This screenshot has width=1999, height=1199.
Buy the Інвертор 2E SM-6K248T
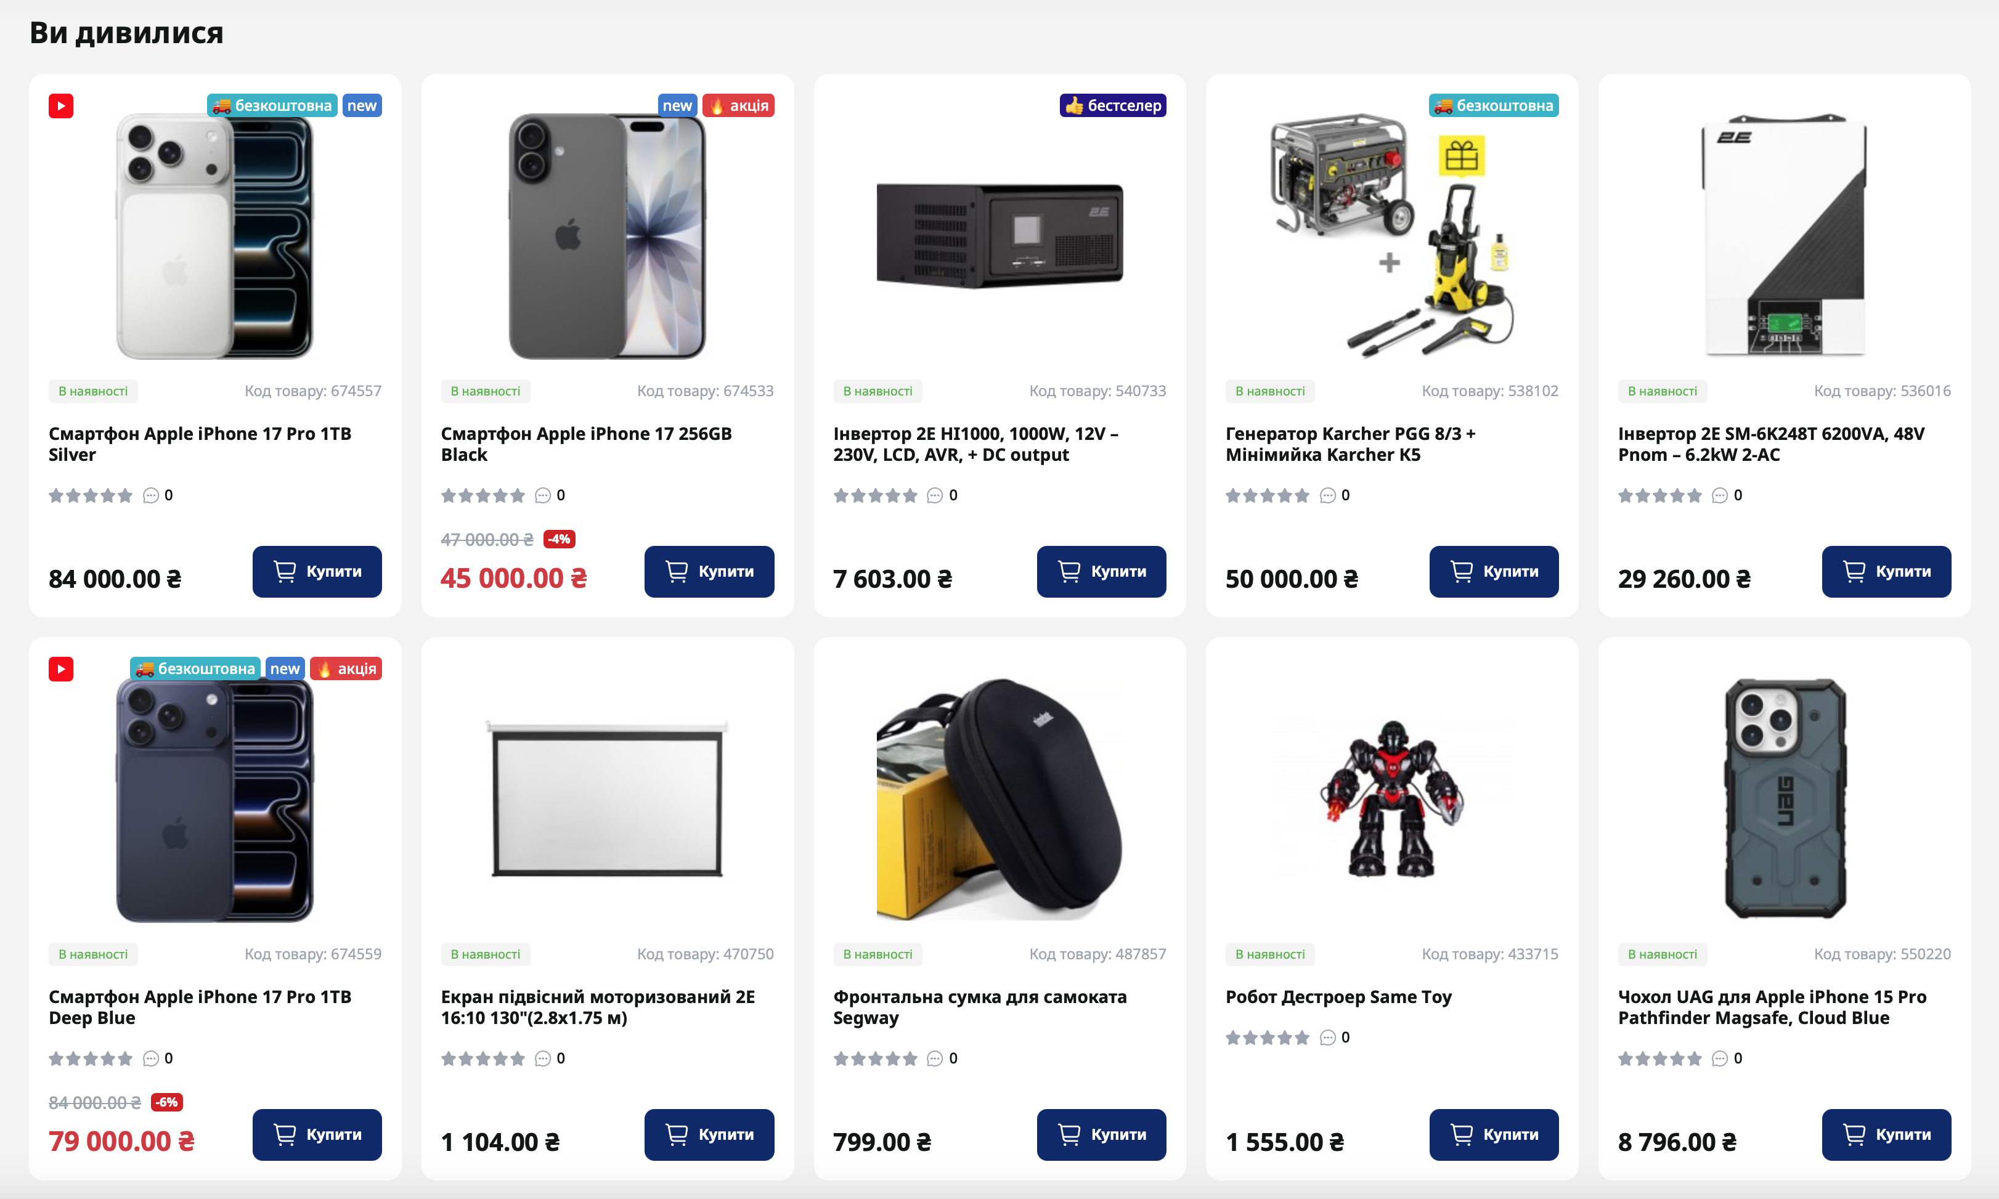1886,572
